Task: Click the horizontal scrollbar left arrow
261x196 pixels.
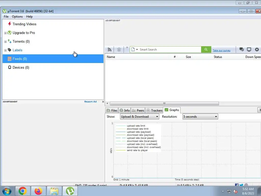Action: pyautogui.click(x=107, y=104)
